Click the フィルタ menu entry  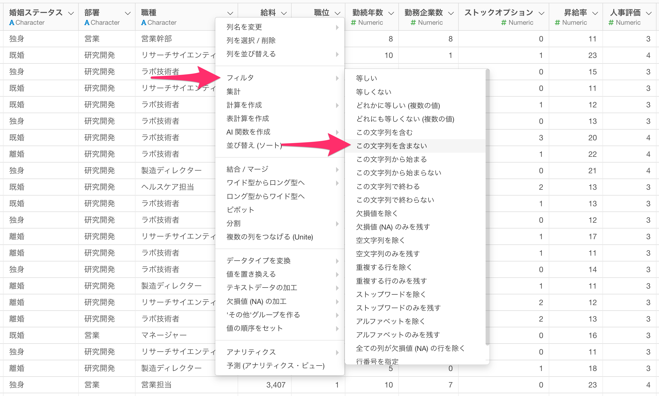coord(240,78)
